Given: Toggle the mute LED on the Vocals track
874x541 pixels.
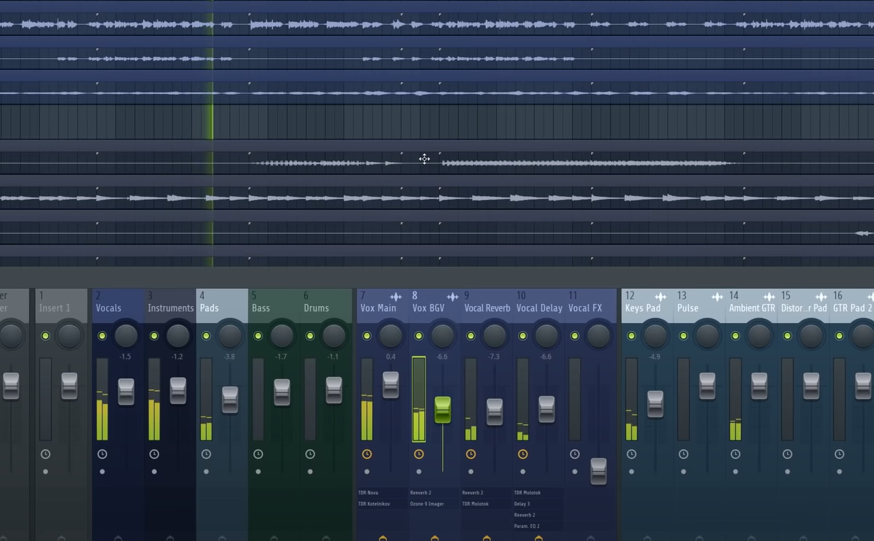Looking at the screenshot, I should pos(102,335).
